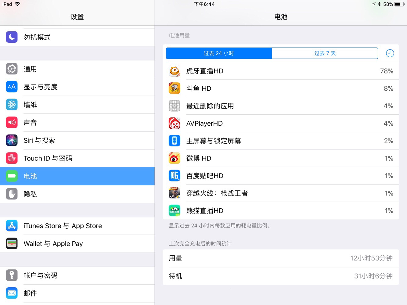Switch to the 过去 7 天 tab
Image resolution: width=407 pixels, height=305 pixels.
325,53
